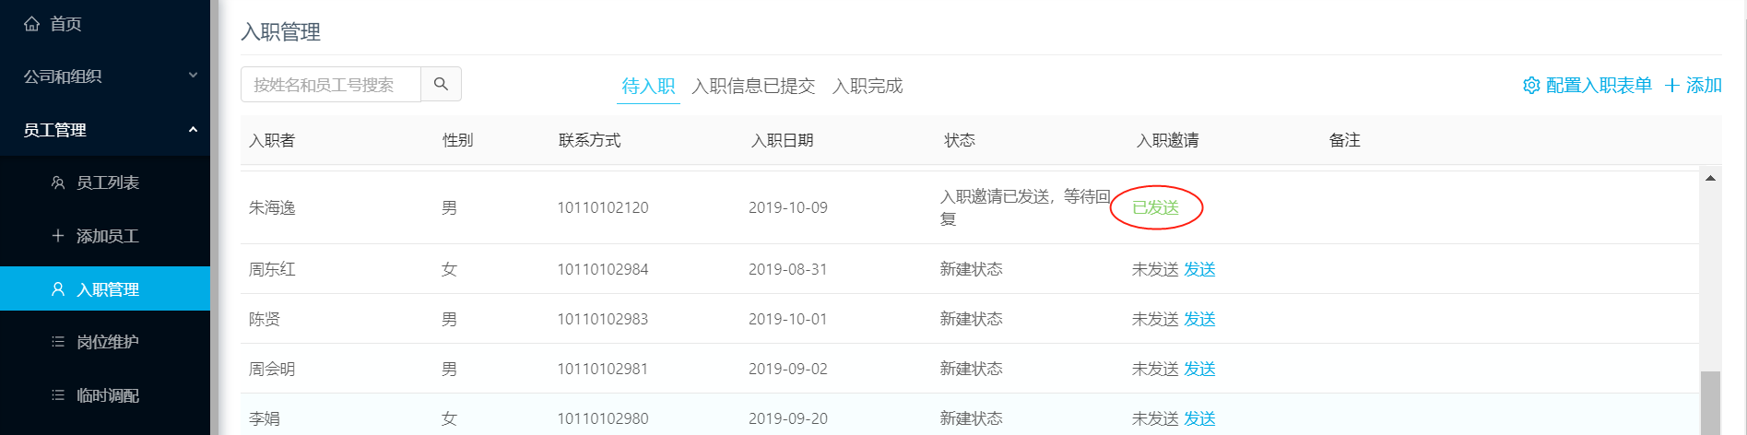Click the magnifier search button
Viewport: 1747px width, 435px height.
[441, 84]
